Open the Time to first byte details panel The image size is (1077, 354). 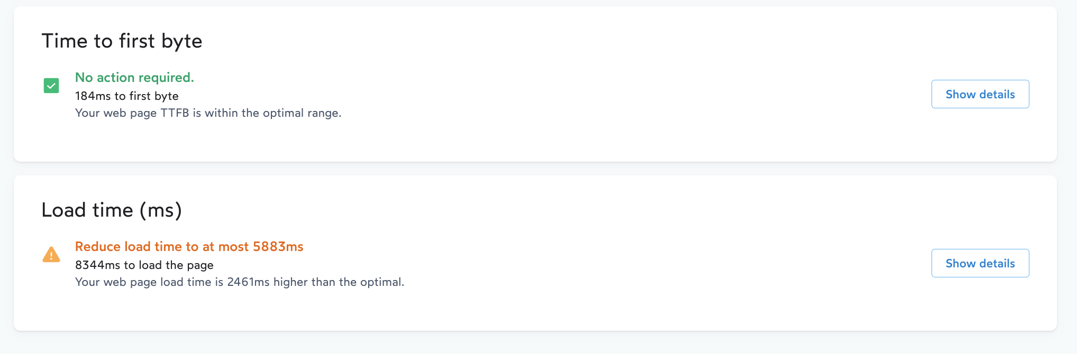pyautogui.click(x=980, y=94)
